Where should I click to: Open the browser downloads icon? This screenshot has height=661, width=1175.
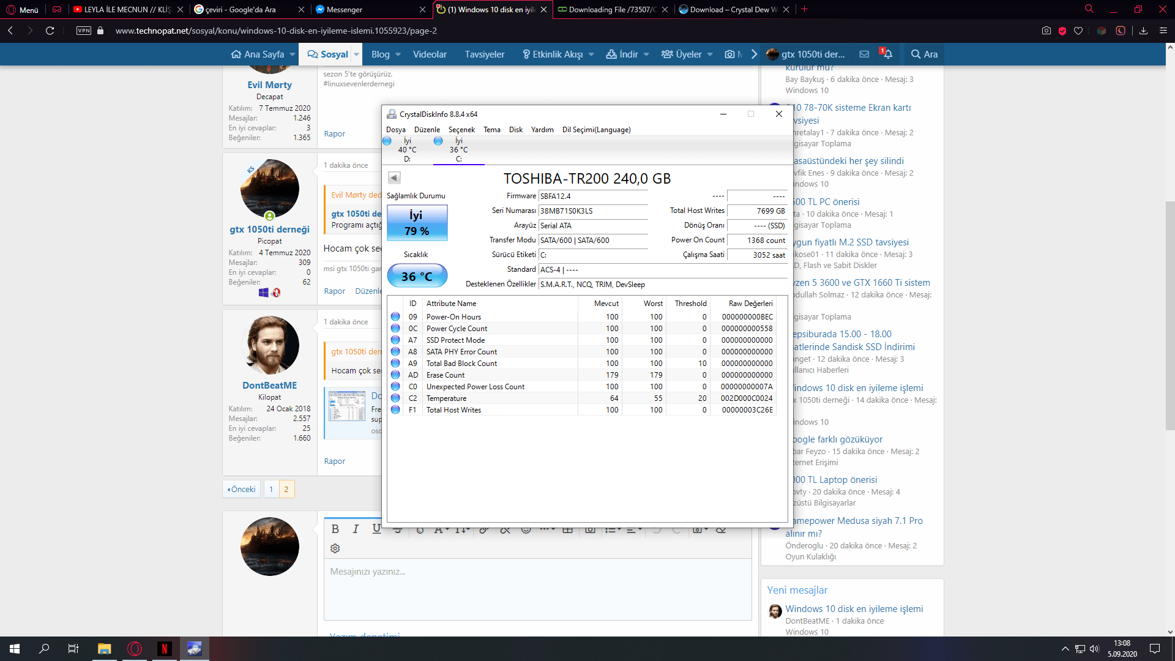coord(1143,31)
